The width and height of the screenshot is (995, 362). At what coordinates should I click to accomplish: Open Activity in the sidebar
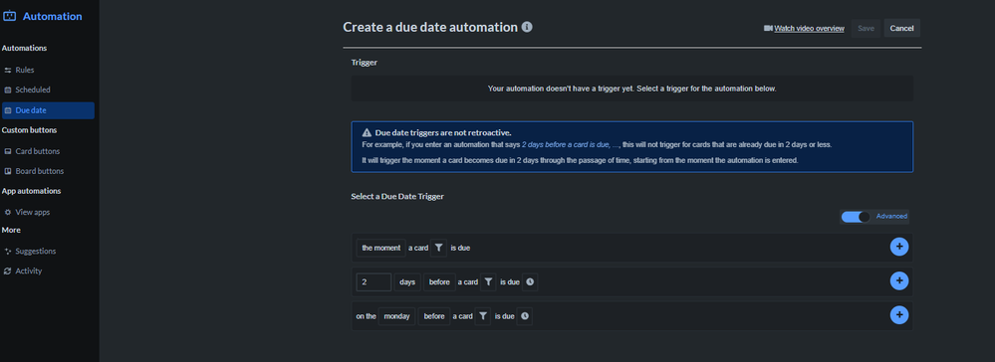(48, 271)
